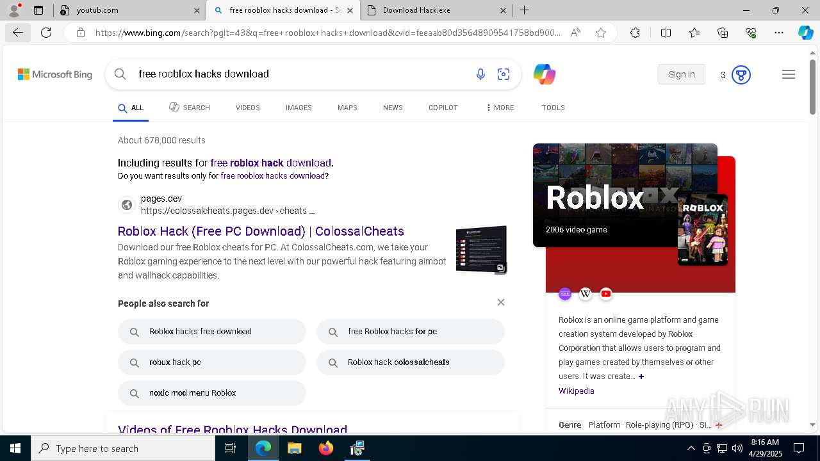Expand the Genre line with the red plus

(718, 425)
